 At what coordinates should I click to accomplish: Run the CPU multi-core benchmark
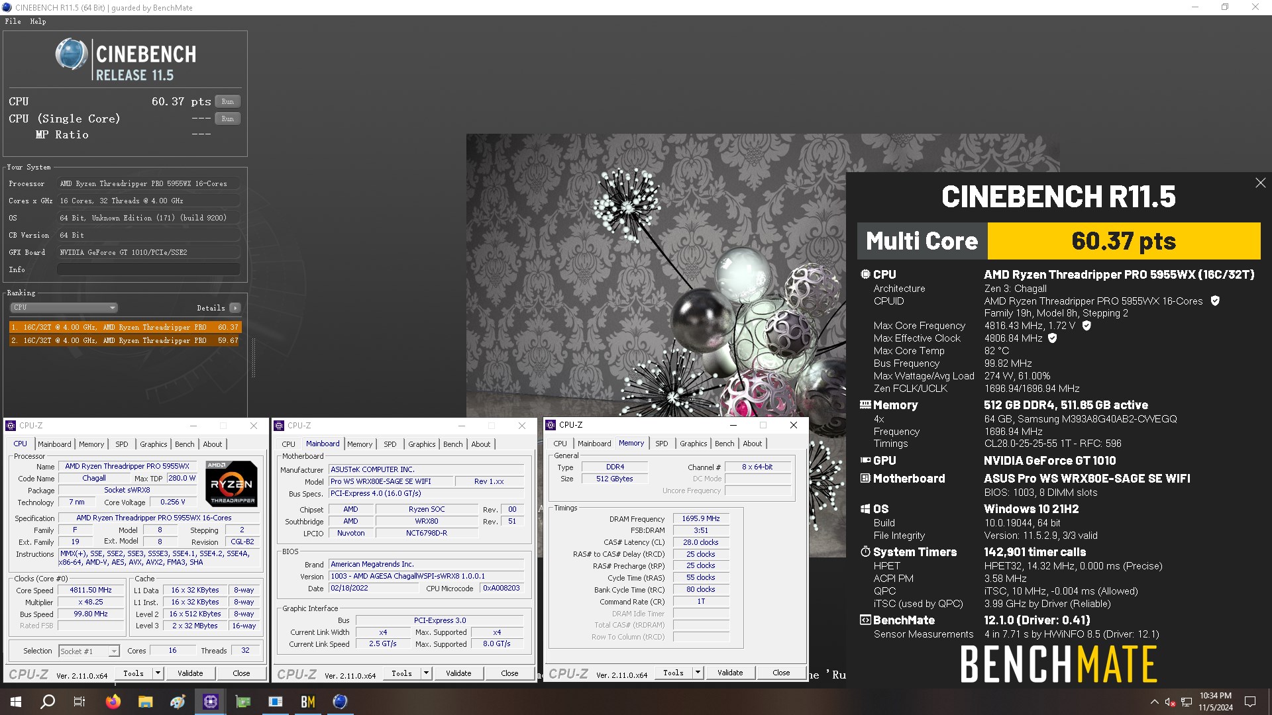tap(227, 101)
